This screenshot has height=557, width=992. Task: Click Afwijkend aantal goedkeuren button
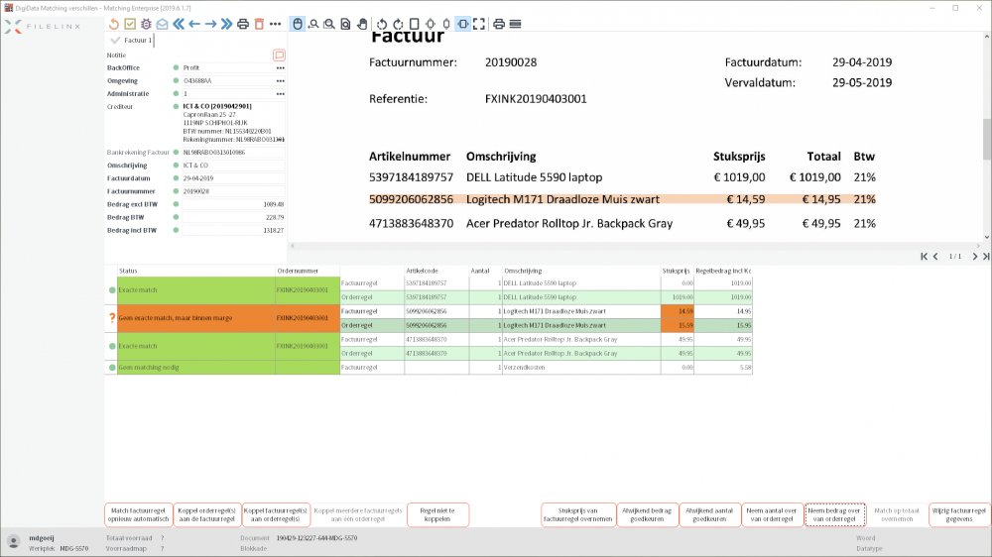click(x=709, y=514)
